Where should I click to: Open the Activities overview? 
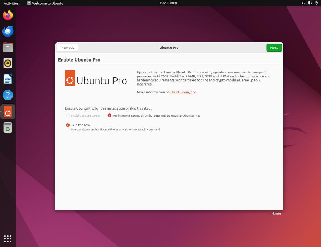11,3
